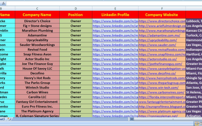Select the The Parks Group cell
Image resolution: width=202 pixels, height=126 pixels.
click(x=37, y=83)
